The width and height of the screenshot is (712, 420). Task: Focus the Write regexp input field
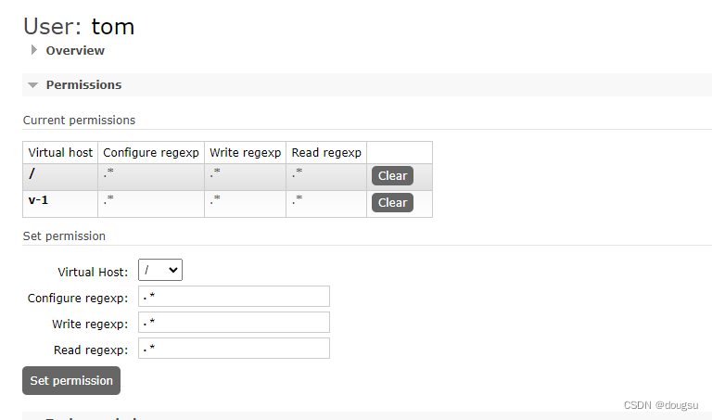pos(234,323)
